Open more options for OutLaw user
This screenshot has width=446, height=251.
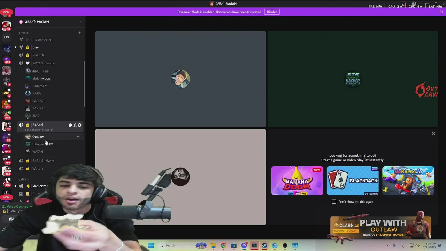click(x=79, y=137)
